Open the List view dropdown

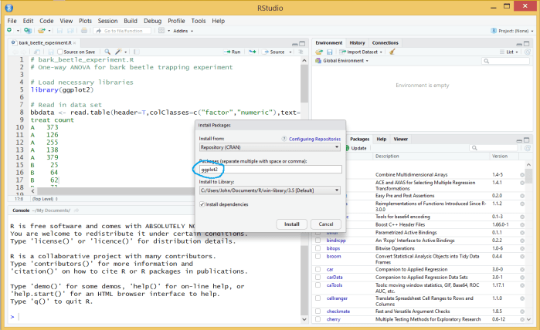point(509,52)
